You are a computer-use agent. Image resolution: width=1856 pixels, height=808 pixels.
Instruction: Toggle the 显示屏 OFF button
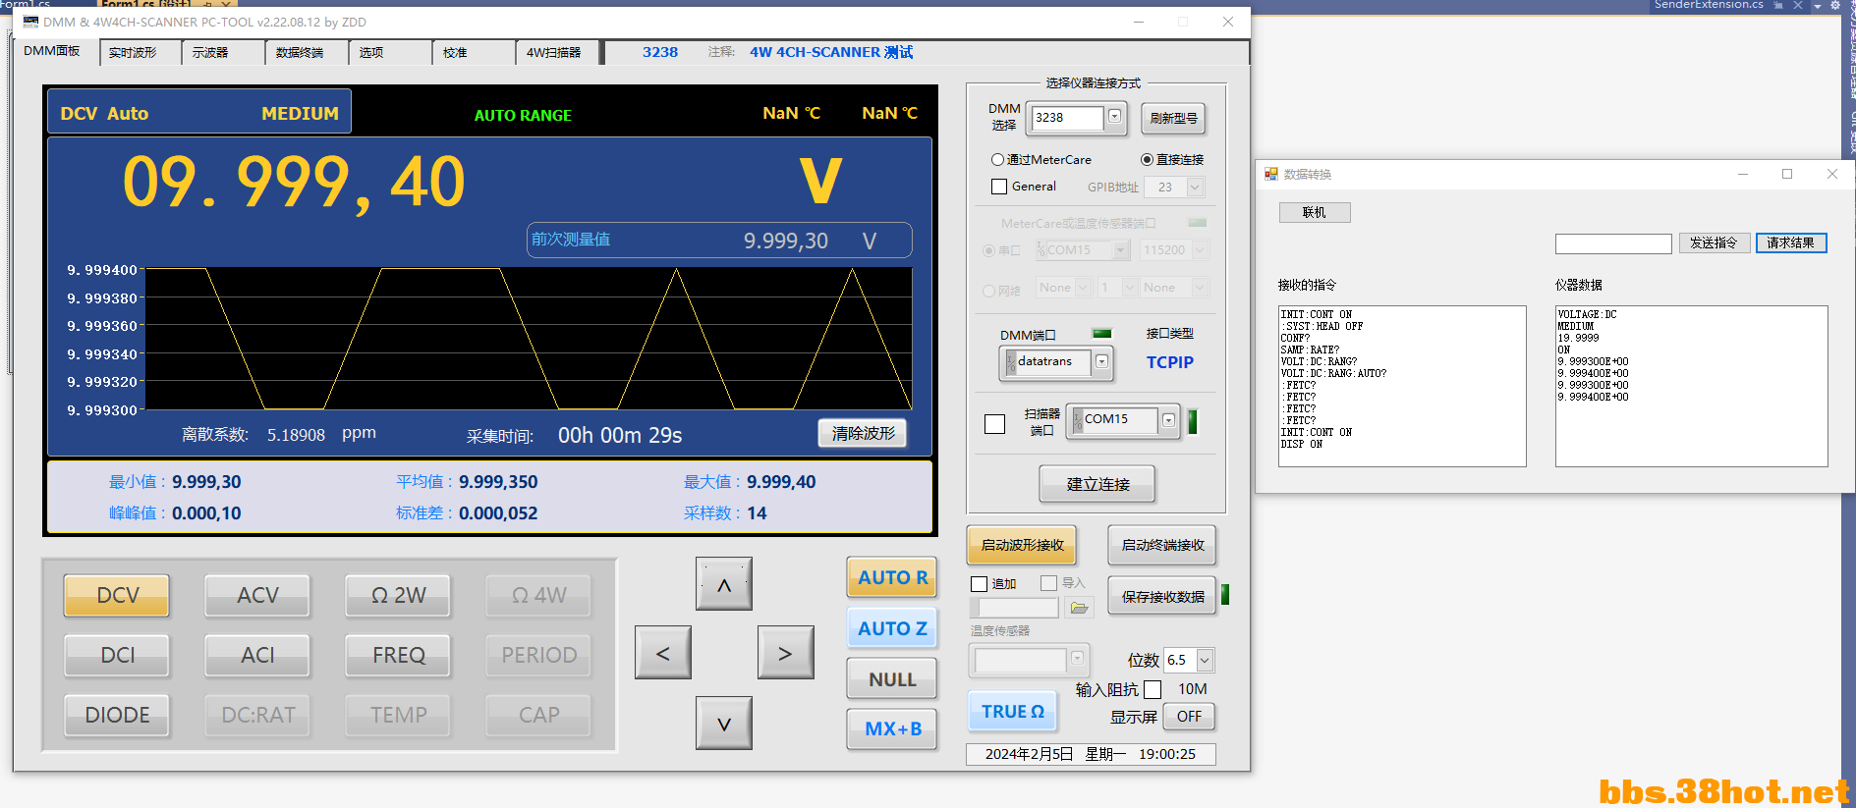(x=1189, y=717)
